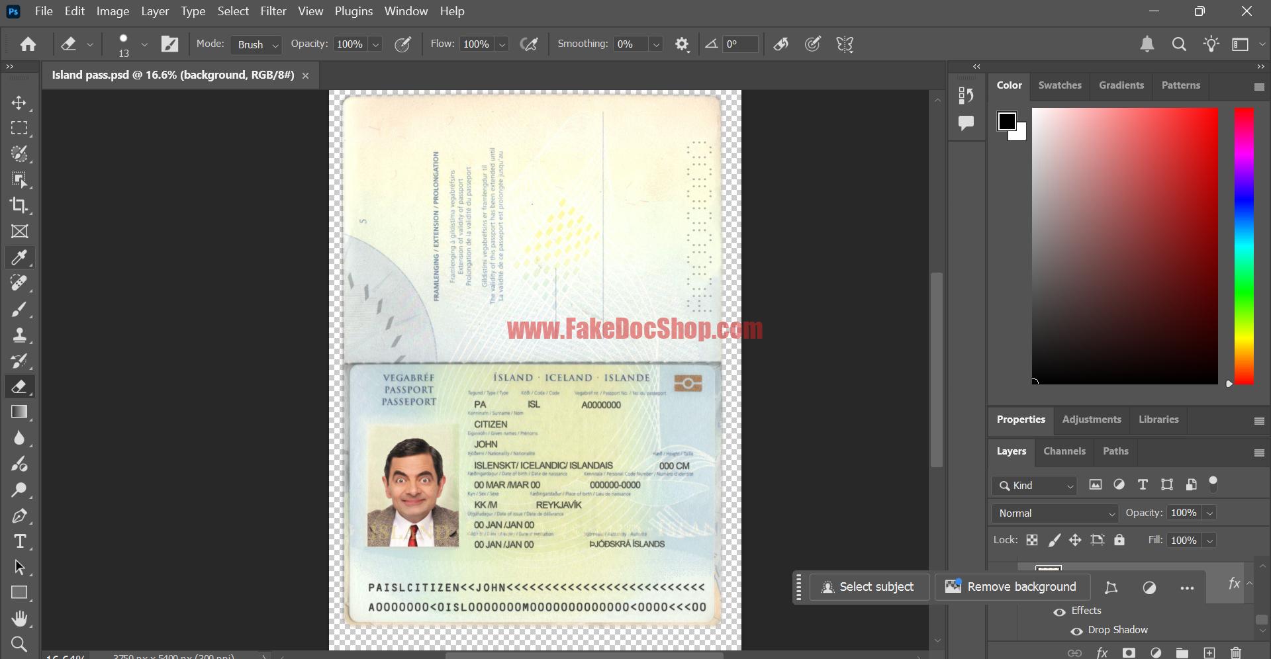This screenshot has height=659, width=1271.
Task: Enable airbrush-style build-up effects
Action: 529,44
